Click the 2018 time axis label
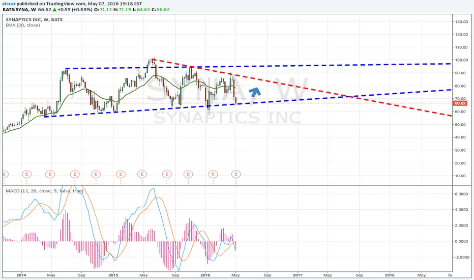This screenshot has height=280, width=474. [390, 275]
